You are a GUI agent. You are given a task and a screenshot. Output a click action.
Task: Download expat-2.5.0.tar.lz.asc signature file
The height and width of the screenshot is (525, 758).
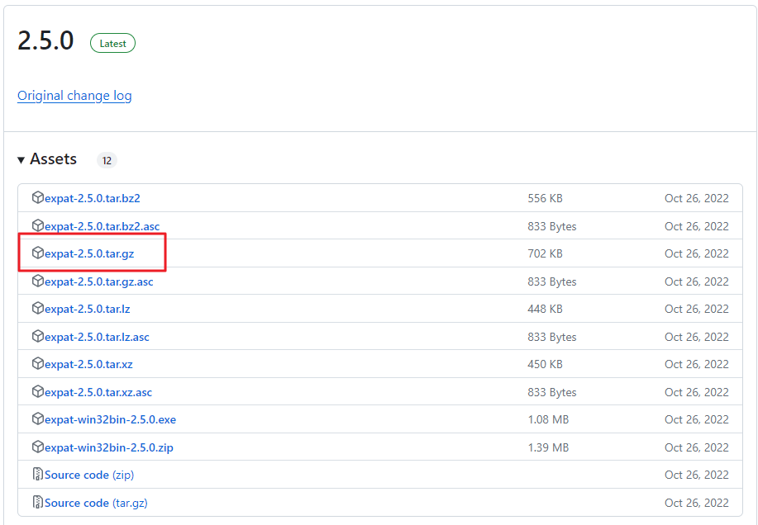click(x=97, y=337)
